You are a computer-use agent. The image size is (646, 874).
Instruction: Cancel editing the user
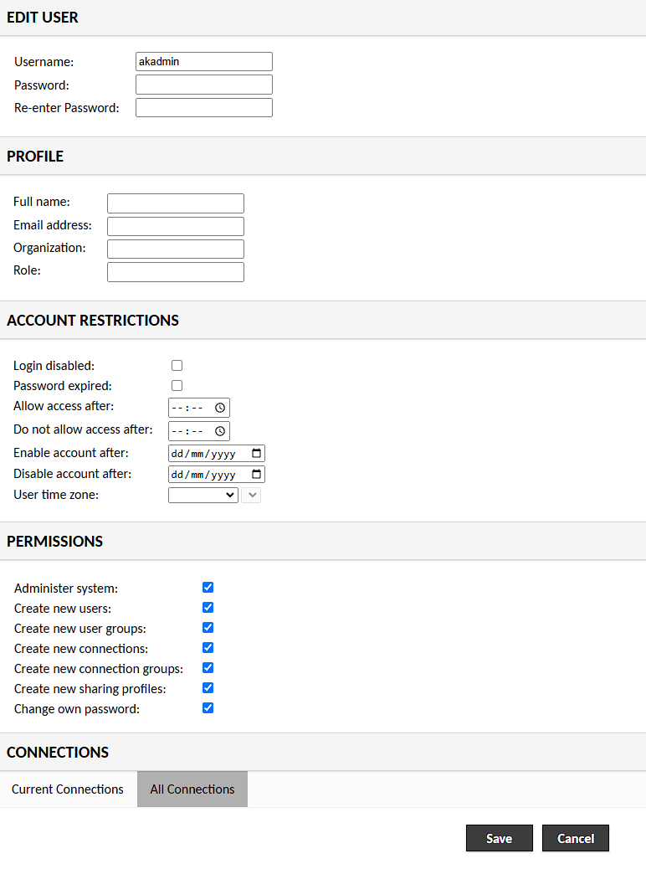tap(576, 838)
